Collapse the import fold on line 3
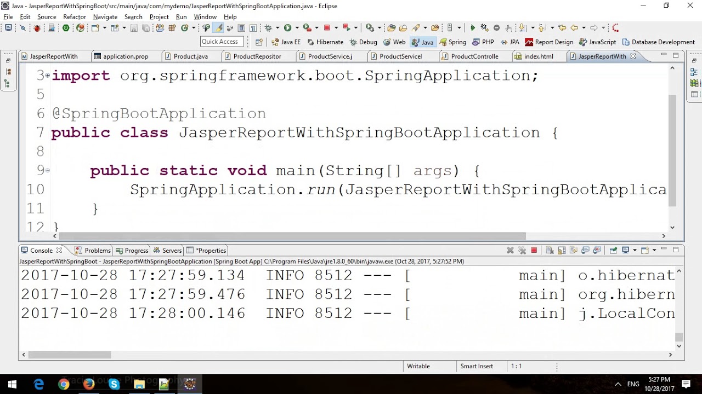The width and height of the screenshot is (702, 394). tap(48, 76)
